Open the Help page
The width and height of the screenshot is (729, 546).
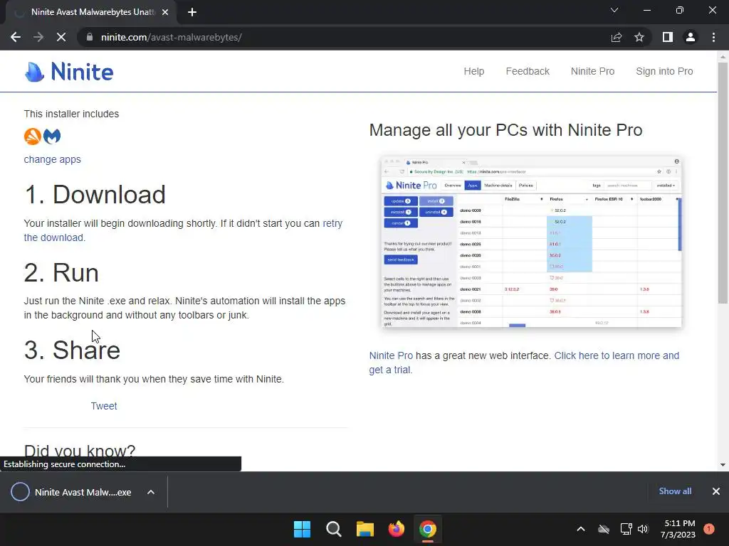473,72
